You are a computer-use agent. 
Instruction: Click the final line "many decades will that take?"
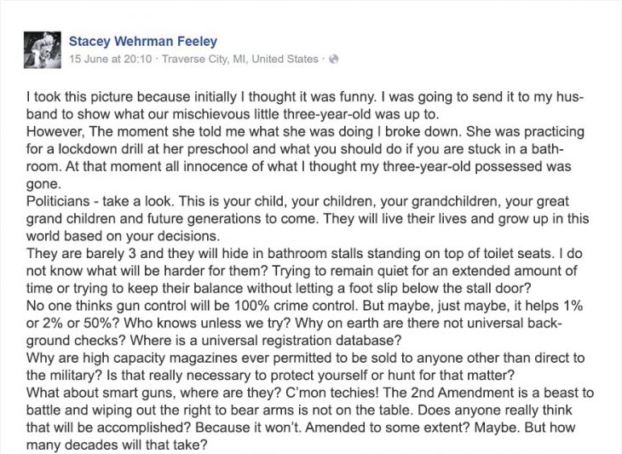(117, 445)
